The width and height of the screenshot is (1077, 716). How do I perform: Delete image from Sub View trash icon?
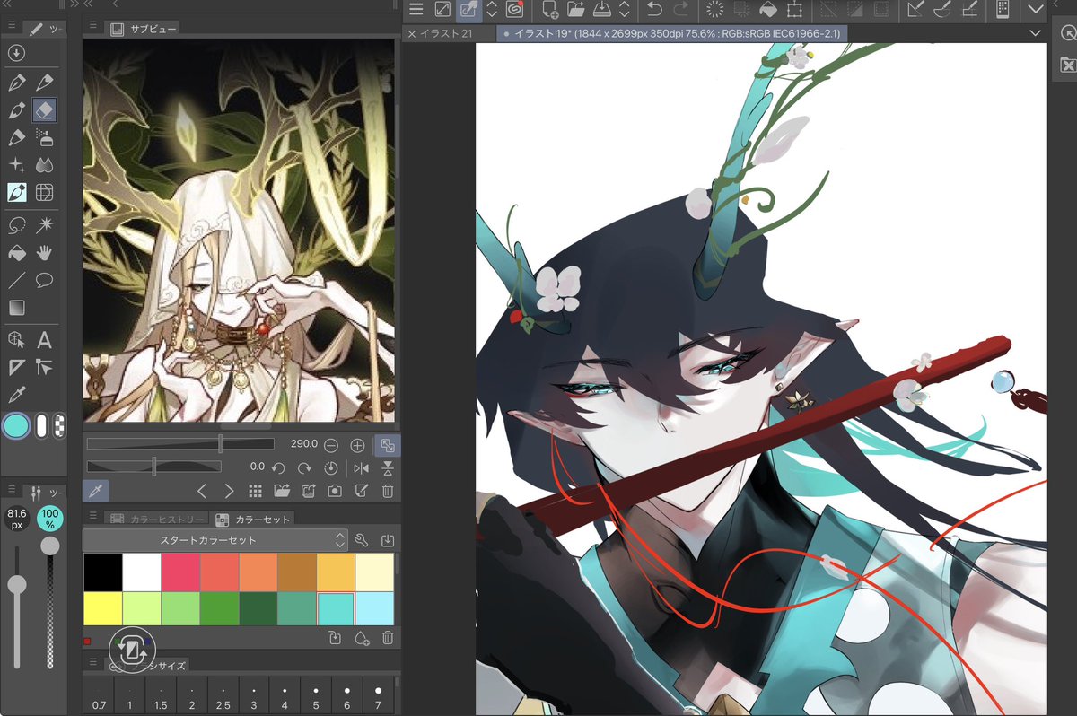click(x=388, y=491)
